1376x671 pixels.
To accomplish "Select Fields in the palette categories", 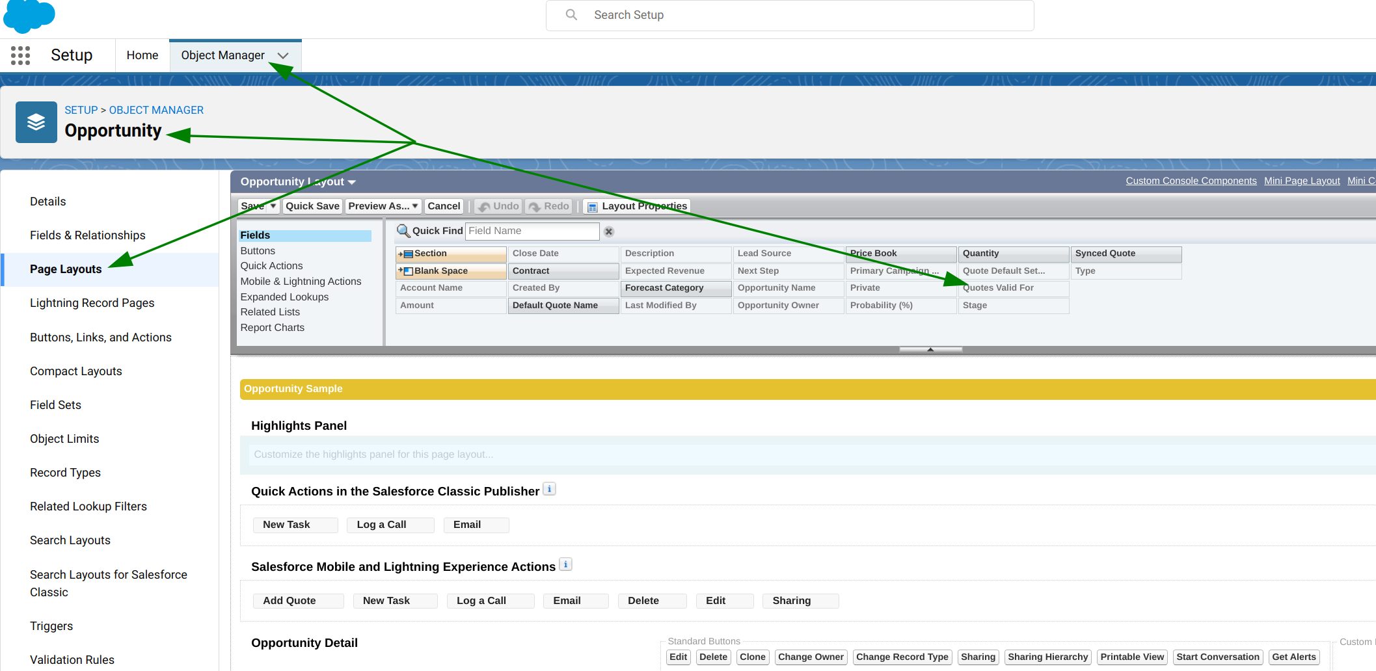I will pos(305,235).
